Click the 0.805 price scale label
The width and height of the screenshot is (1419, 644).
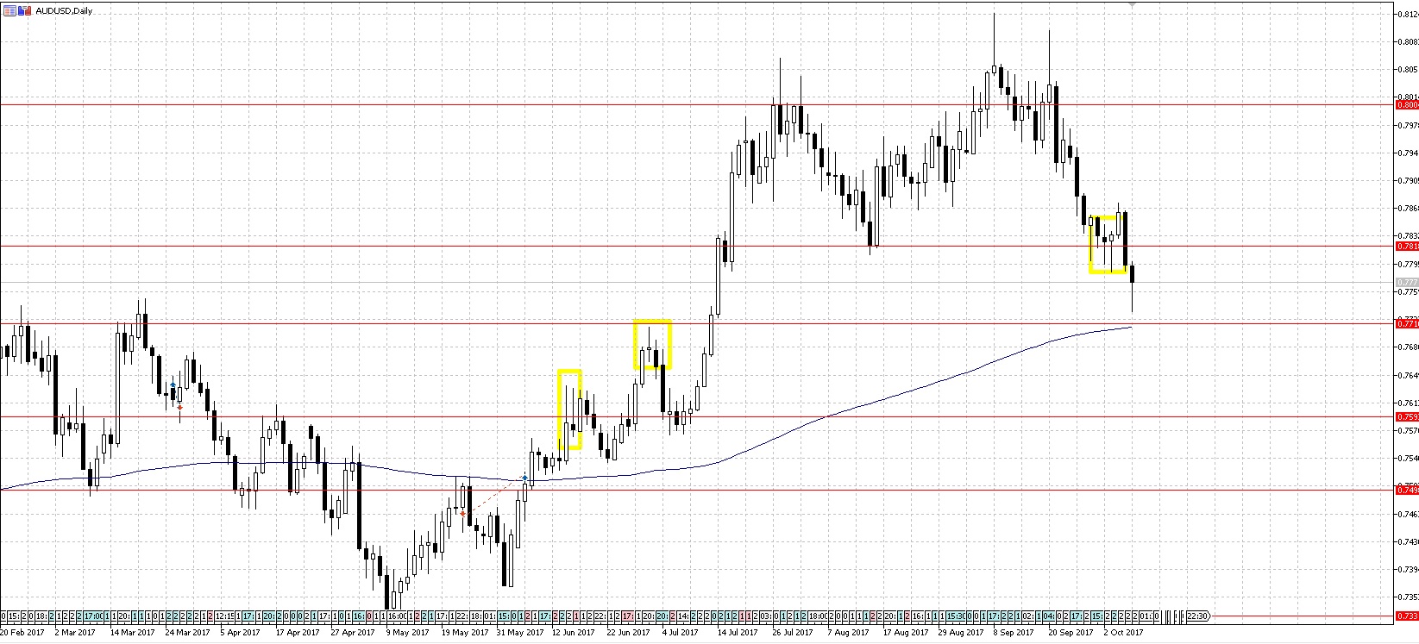pyautogui.click(x=1407, y=70)
